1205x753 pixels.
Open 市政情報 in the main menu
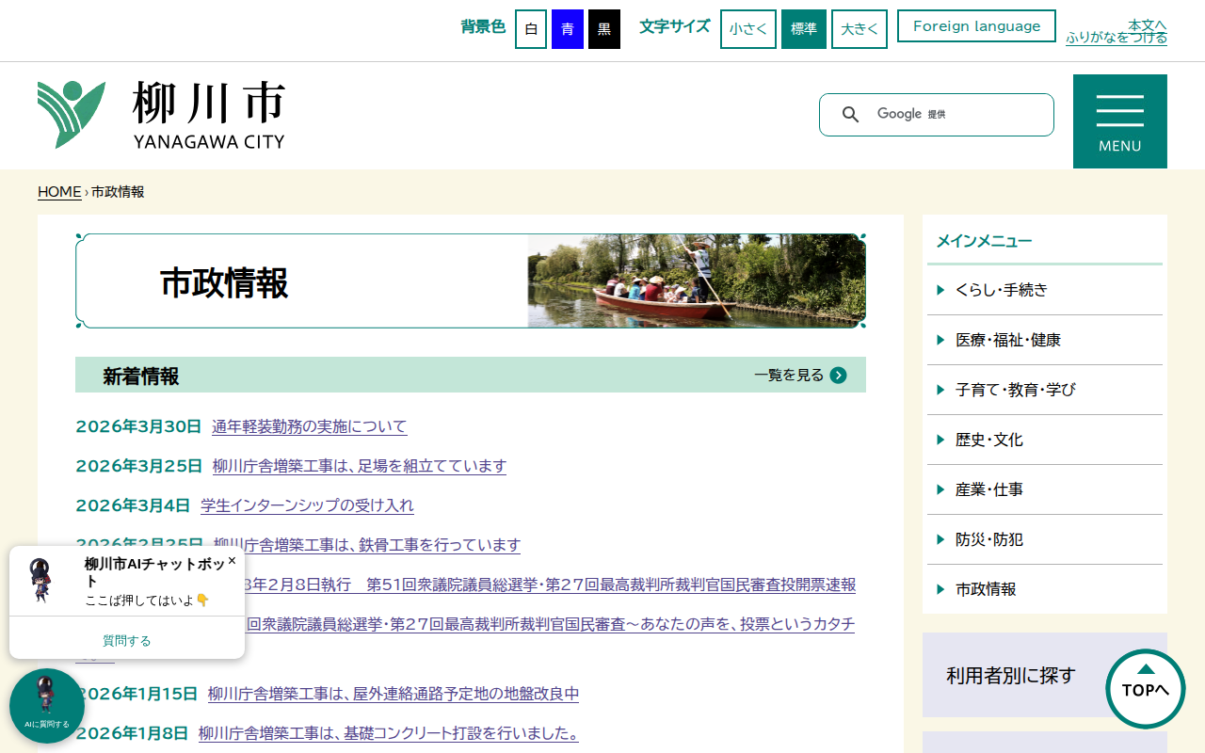coord(1045,589)
